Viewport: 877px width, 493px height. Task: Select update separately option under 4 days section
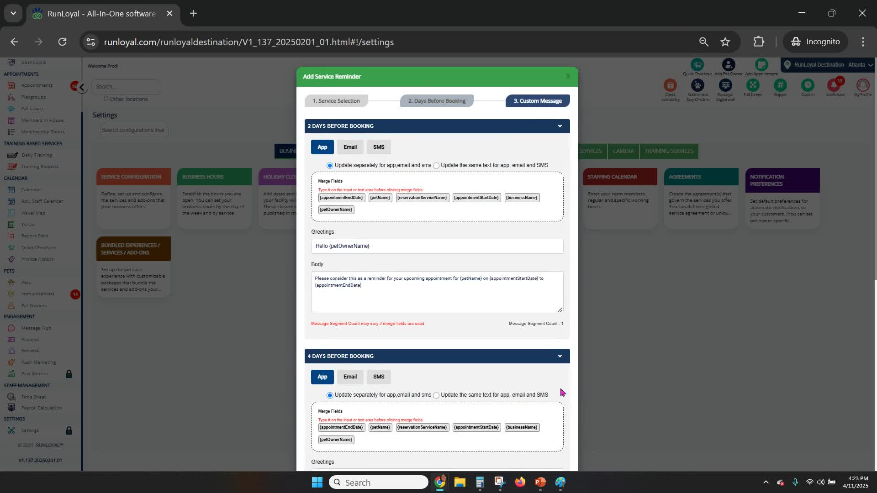pyautogui.click(x=330, y=395)
